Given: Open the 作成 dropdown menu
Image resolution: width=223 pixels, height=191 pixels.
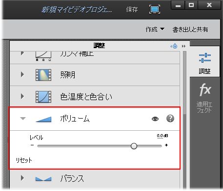Looking at the screenshot, I should point(155,29).
